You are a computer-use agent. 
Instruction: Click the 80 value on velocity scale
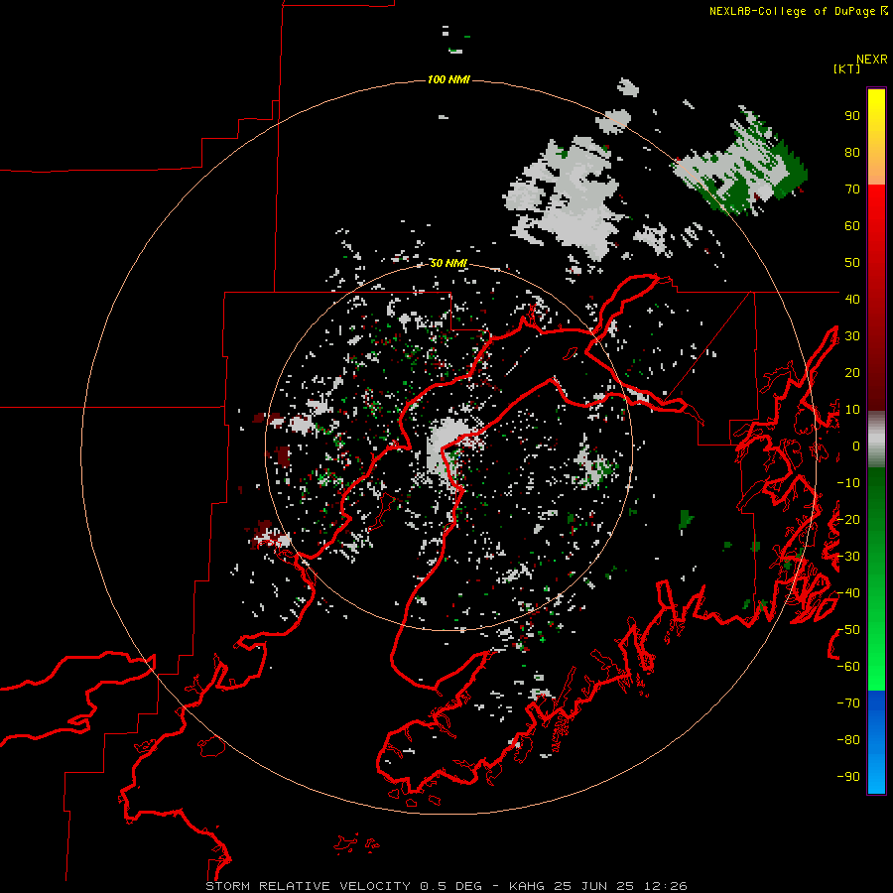[x=852, y=152]
